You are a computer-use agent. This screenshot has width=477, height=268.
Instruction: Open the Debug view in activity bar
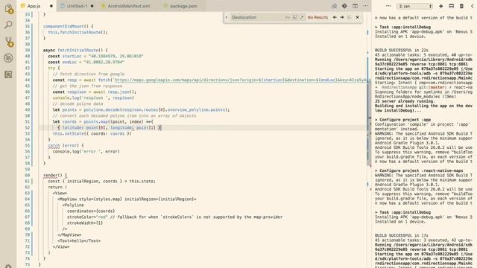pos(8,58)
